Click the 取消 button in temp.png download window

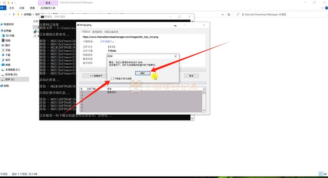click(x=191, y=76)
